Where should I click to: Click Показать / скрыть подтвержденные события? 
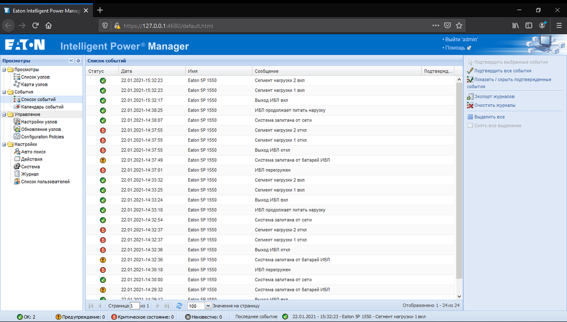coord(509,83)
